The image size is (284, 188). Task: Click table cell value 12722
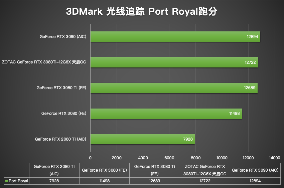pyautogui.click(x=205, y=181)
